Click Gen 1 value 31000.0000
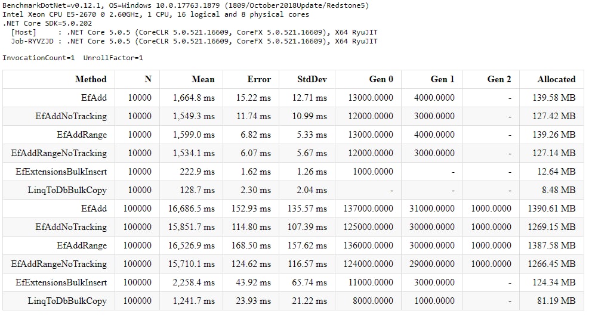Image resolution: width=592 pixels, height=317 pixels. coord(432,209)
